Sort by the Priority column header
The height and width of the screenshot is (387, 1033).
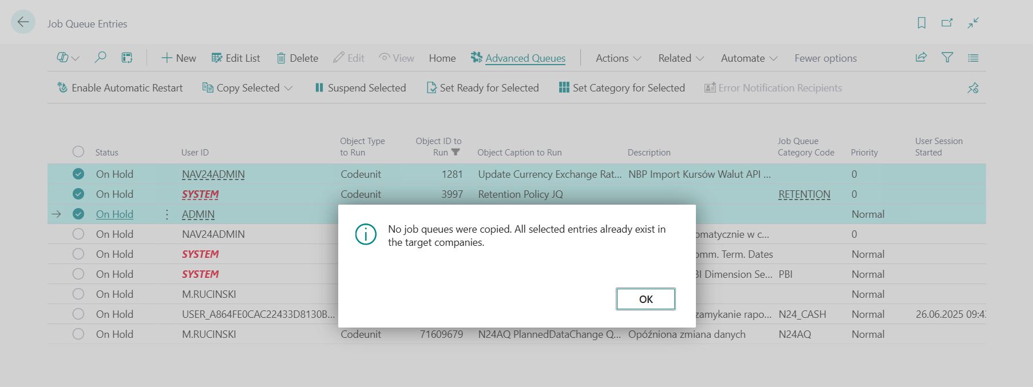point(864,152)
